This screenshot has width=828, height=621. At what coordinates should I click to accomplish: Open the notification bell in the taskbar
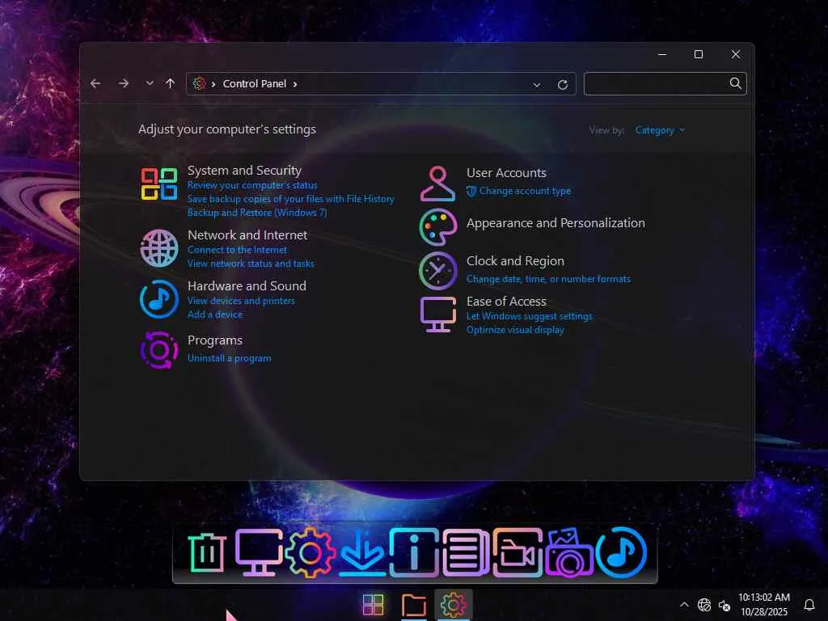pos(809,605)
